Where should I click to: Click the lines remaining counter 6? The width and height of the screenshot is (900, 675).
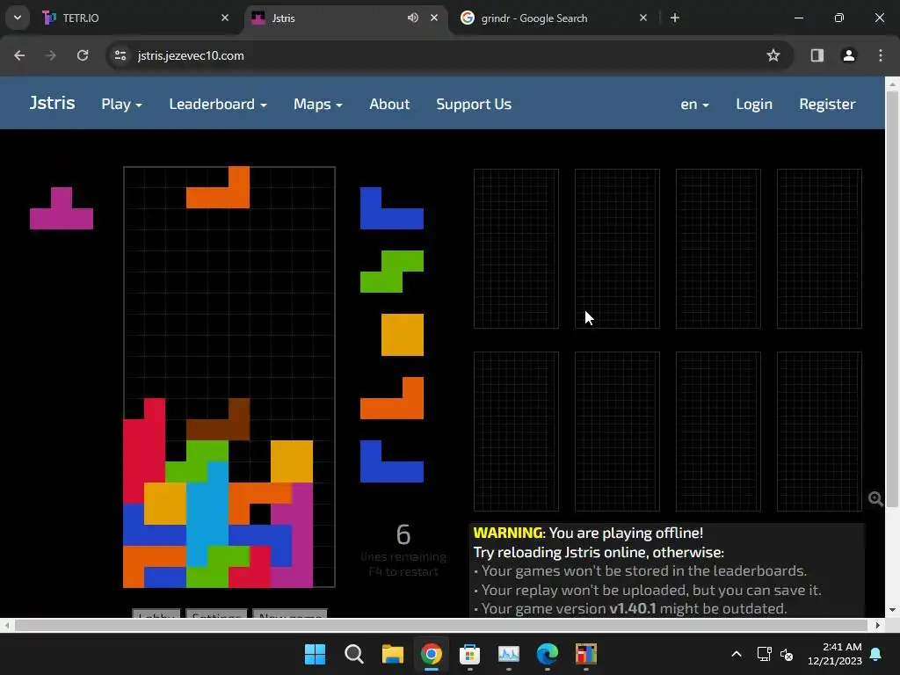[x=403, y=534]
